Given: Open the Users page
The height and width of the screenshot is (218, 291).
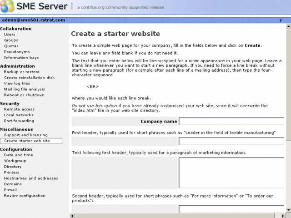Looking at the screenshot, I should click(x=10, y=35).
